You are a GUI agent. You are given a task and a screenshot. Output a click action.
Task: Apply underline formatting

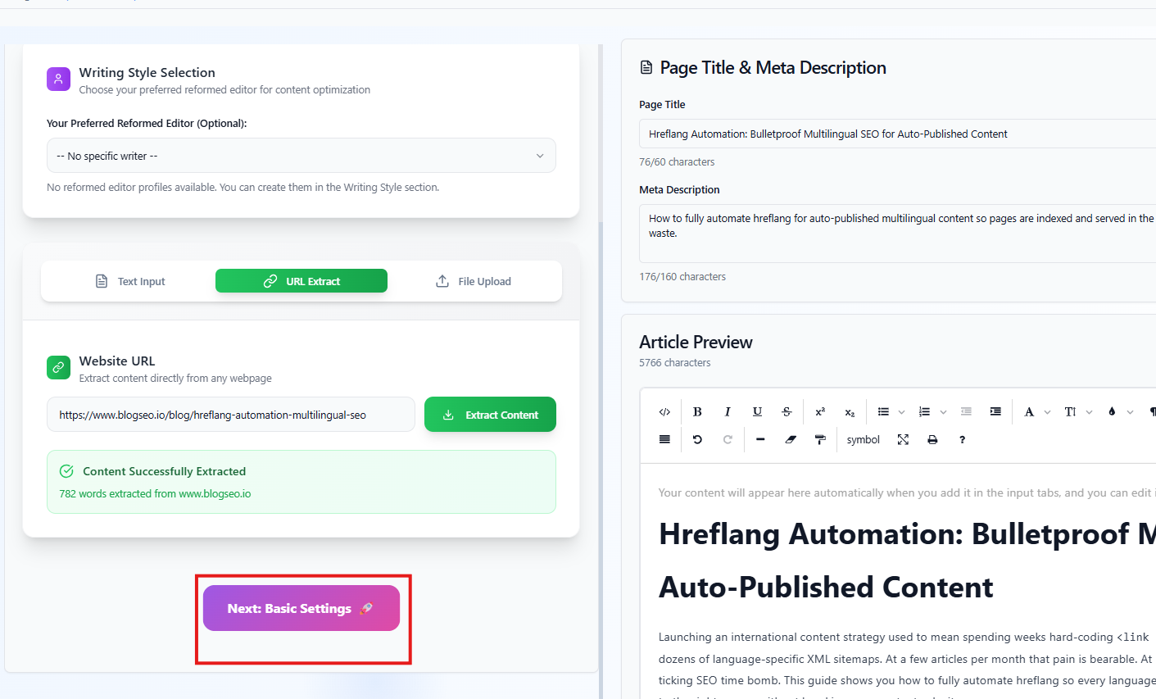(x=757, y=412)
